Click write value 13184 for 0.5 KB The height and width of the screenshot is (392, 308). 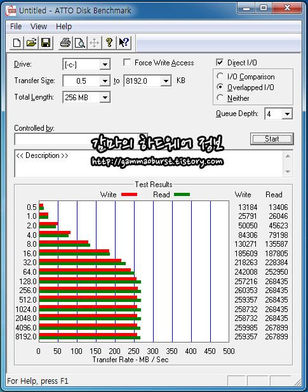pos(248,207)
